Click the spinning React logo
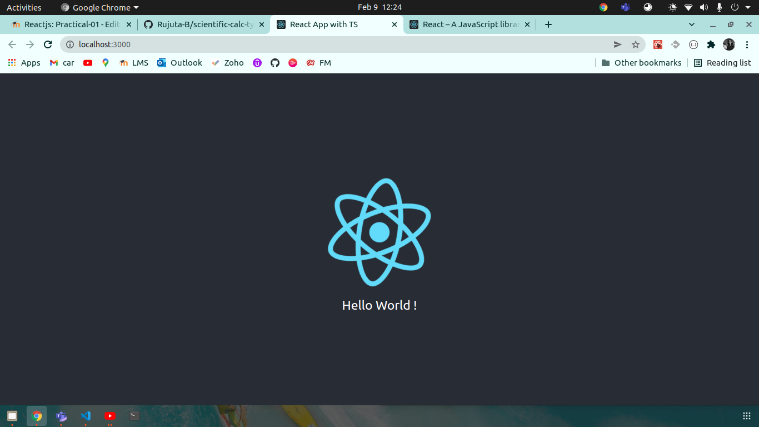This screenshot has height=427, width=759. coord(379,232)
